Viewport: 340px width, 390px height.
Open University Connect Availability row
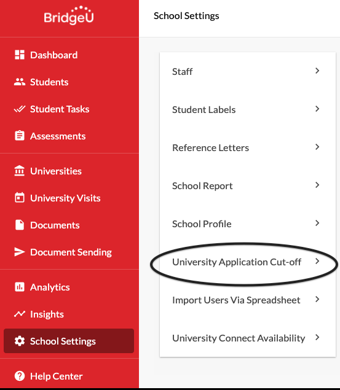[248, 338]
